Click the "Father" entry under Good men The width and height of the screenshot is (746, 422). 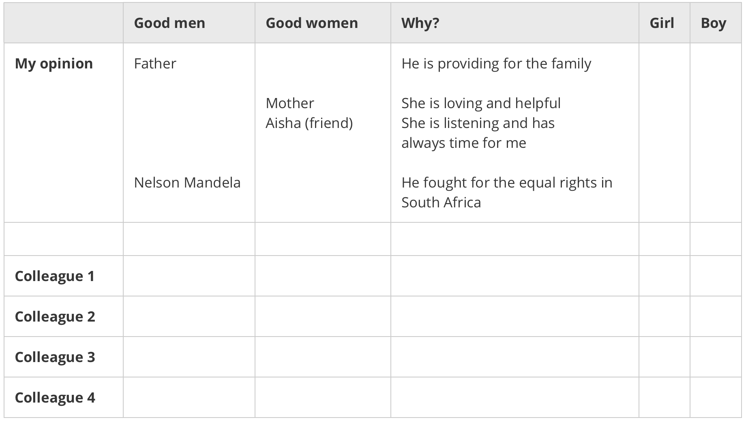pos(155,64)
